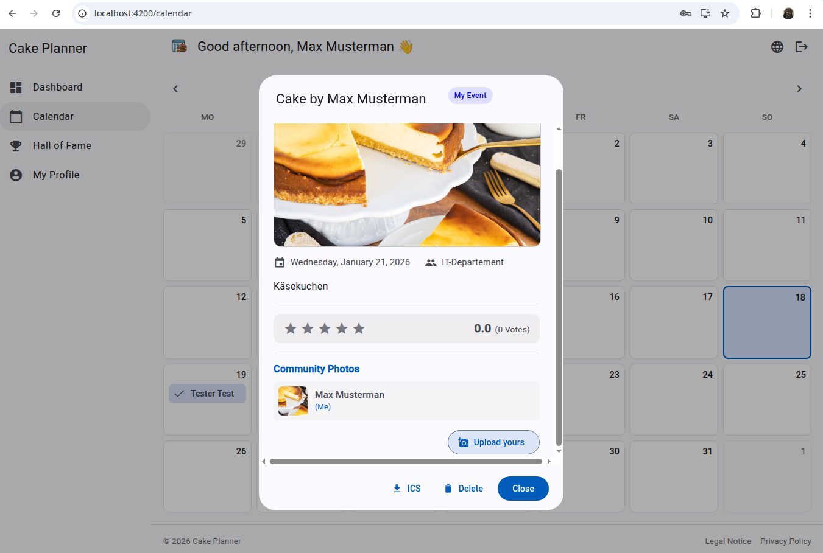Screen dimensions: 823x553
Task: Click the dialog's horizontal scrollbar
Action: pos(406,462)
